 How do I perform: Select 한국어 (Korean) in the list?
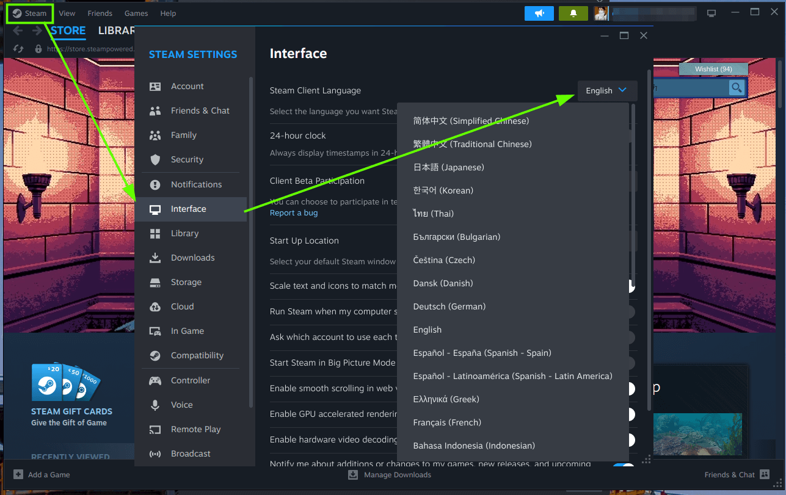513,190
